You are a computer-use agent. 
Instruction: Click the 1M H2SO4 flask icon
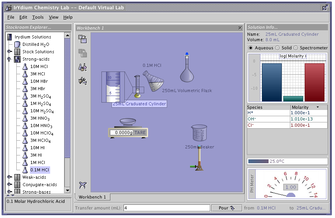(25, 103)
